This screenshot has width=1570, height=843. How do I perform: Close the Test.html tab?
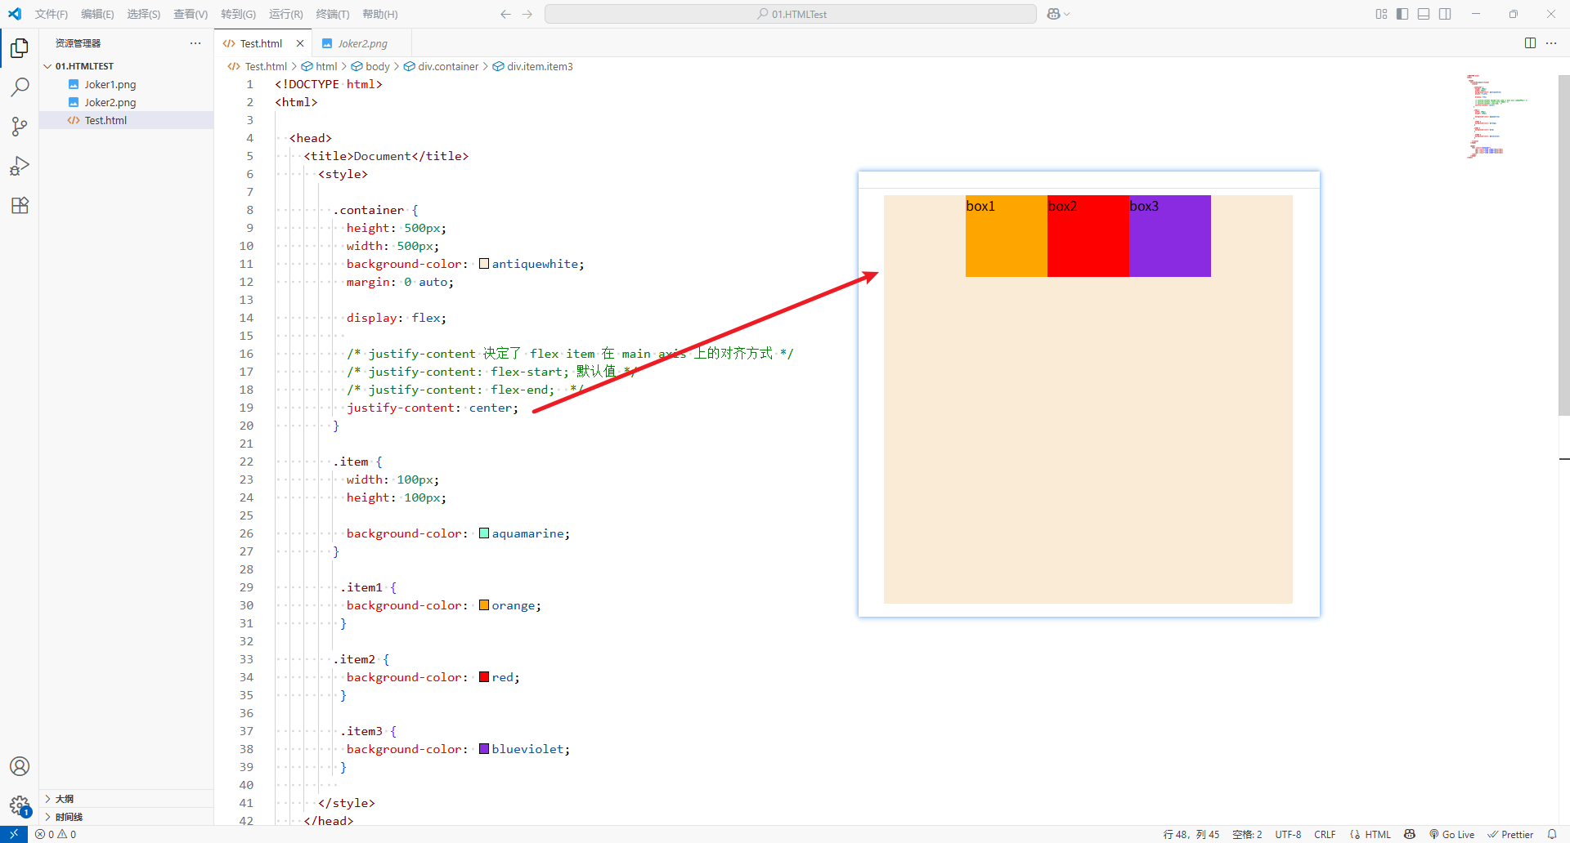[300, 43]
